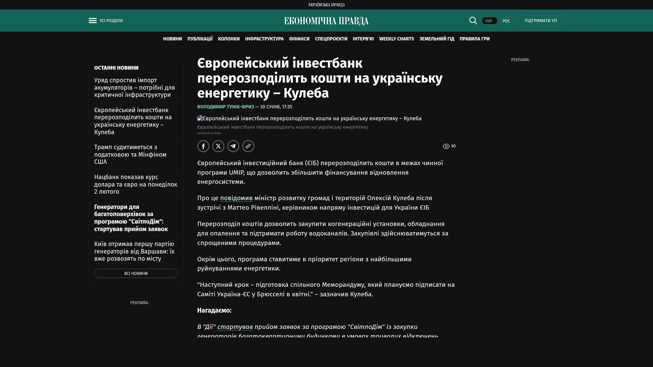This screenshot has height=367, width=653.
Task: Open the hamburger menu icon
Action: click(x=93, y=21)
